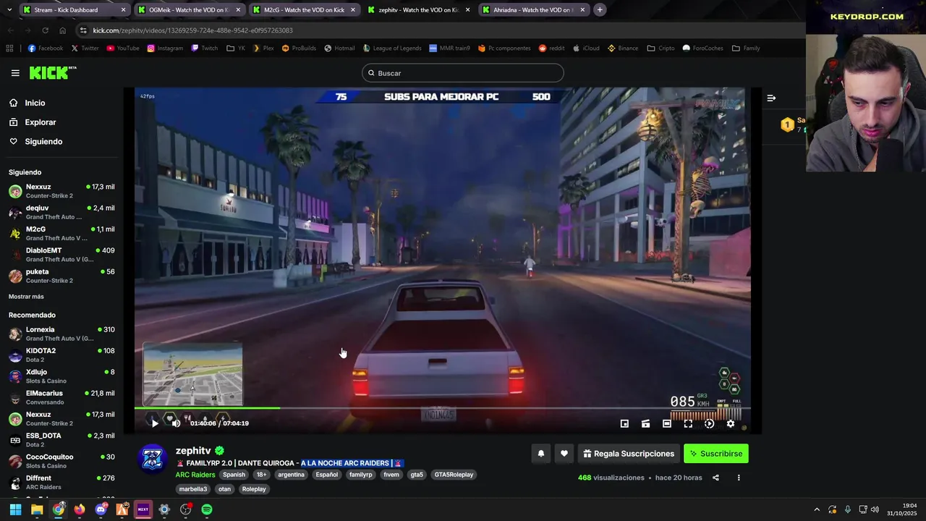Click the address bar URL
The width and height of the screenshot is (926, 521).
pyautogui.click(x=193, y=30)
